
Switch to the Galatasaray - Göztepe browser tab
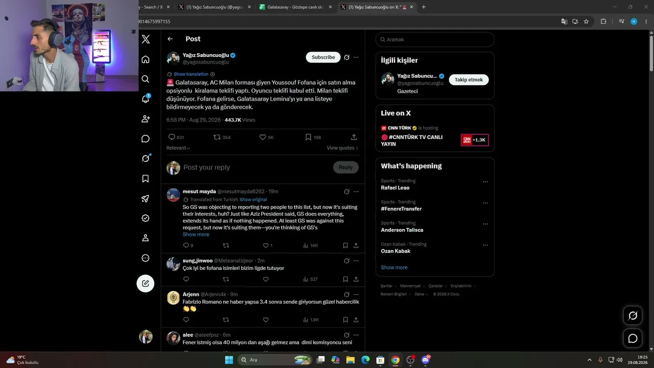(x=296, y=7)
